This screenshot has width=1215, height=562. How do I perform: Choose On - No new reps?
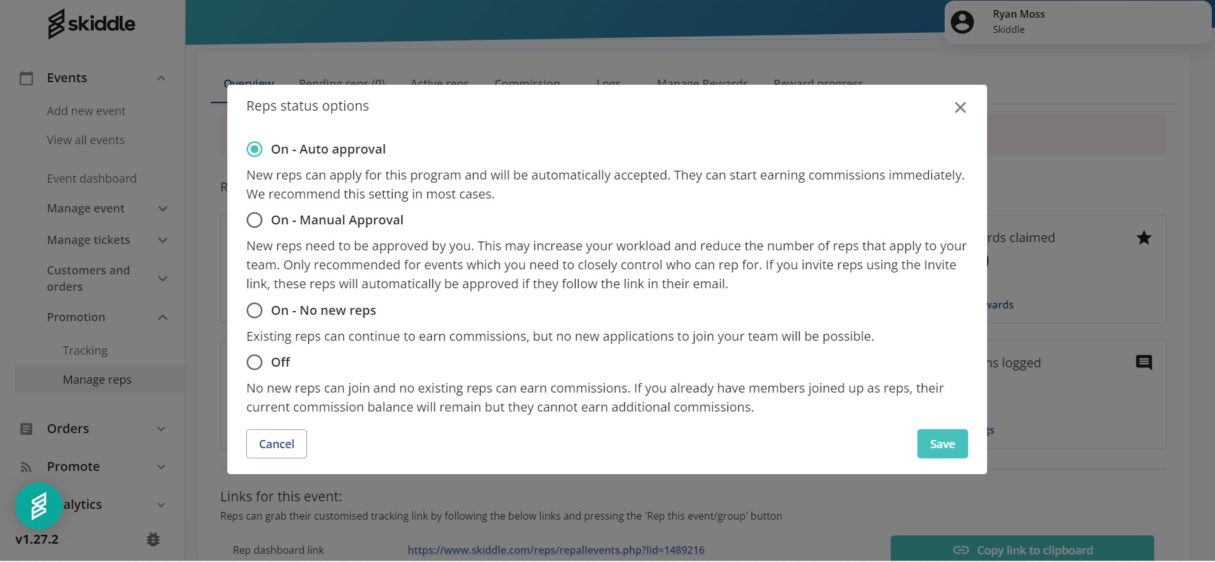pos(255,310)
